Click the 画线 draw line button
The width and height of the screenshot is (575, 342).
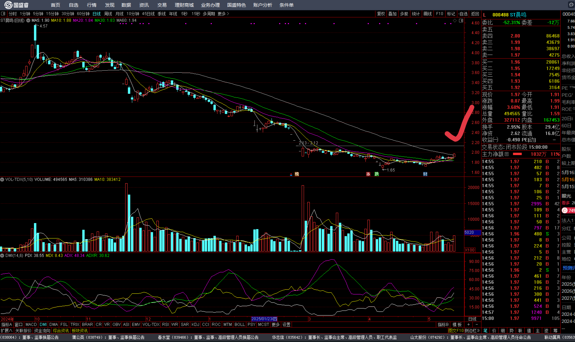(428, 14)
